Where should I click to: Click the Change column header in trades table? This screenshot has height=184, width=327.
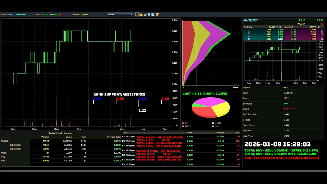(220, 133)
